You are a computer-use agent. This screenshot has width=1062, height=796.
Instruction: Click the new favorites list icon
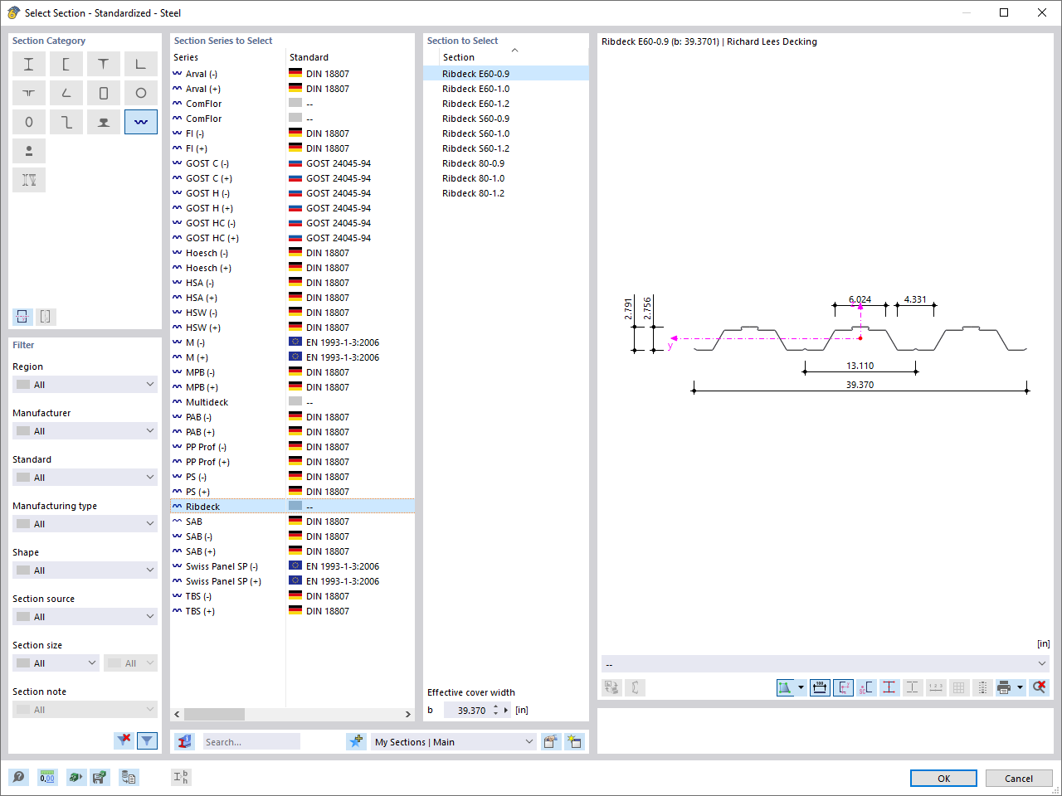[x=574, y=741]
